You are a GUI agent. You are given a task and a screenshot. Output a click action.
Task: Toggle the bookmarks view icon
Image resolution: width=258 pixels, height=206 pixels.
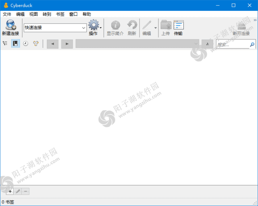[x=15, y=44]
